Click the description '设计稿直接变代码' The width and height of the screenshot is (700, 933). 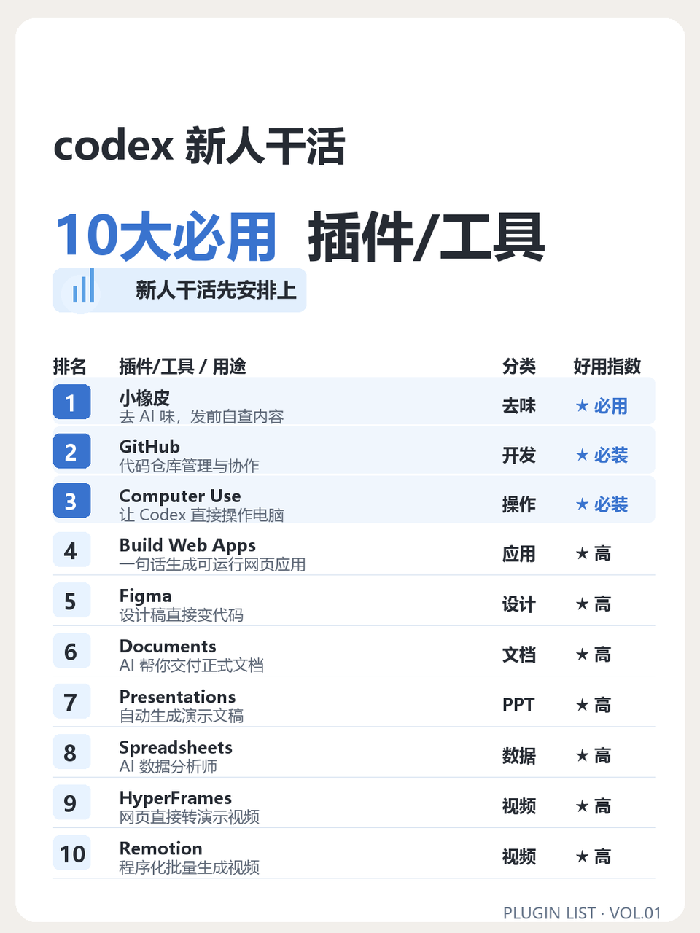point(182,615)
